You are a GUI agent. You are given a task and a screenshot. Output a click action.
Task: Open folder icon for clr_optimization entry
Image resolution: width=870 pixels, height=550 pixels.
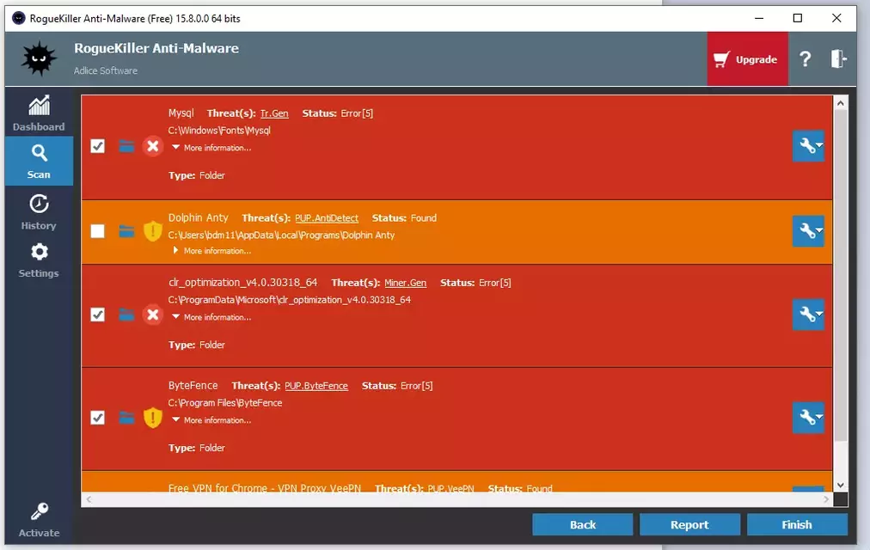(126, 315)
